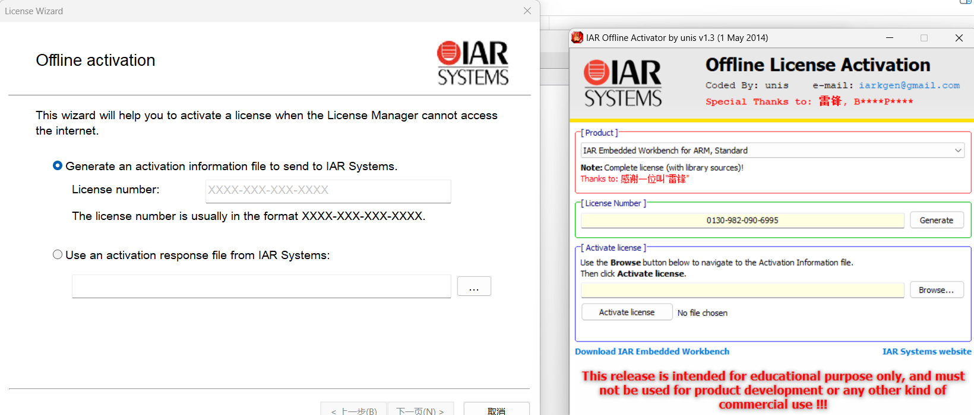The height and width of the screenshot is (415, 974).
Task: Click the 'Offline License Activation' heading
Action: coord(818,65)
